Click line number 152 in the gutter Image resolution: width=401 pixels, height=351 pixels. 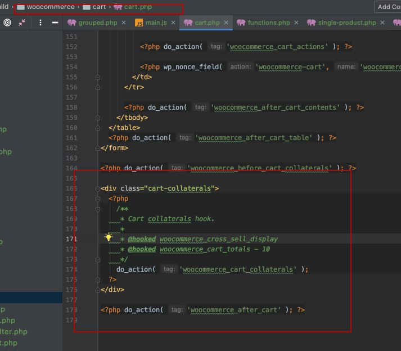click(71, 47)
